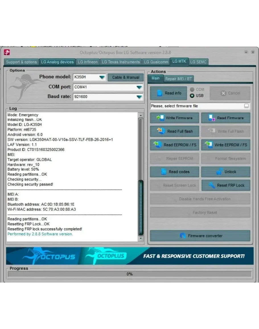Click the Write Firmware arrow icon
Screen dimensions: 259x329
click(x=160, y=118)
